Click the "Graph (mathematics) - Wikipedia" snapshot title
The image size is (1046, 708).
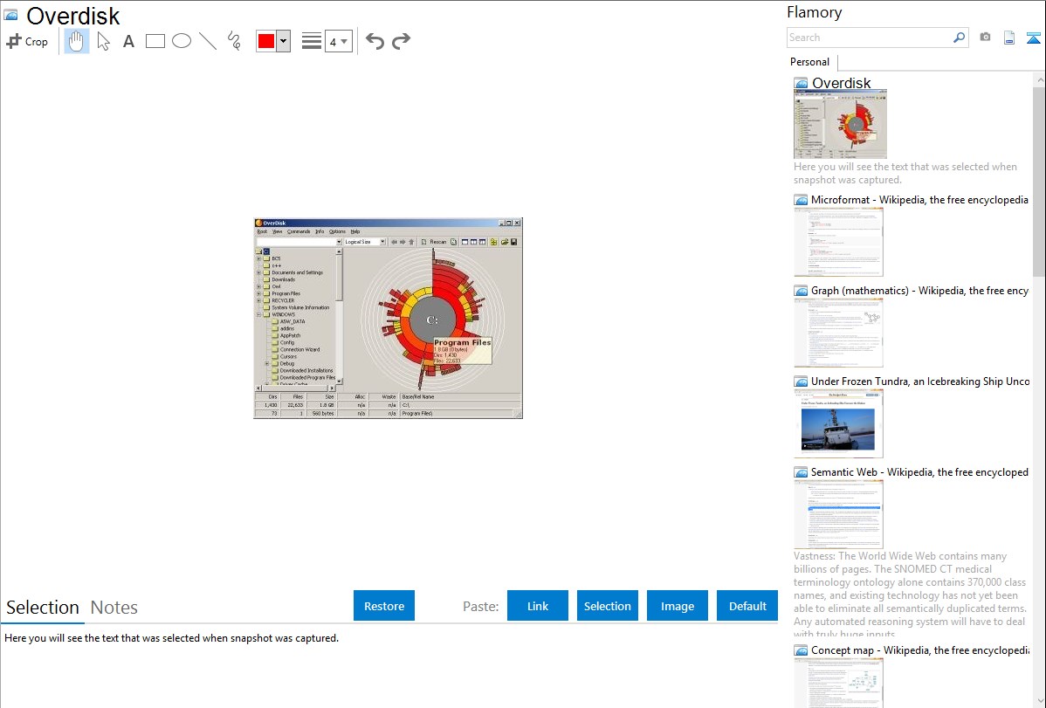[x=919, y=291]
